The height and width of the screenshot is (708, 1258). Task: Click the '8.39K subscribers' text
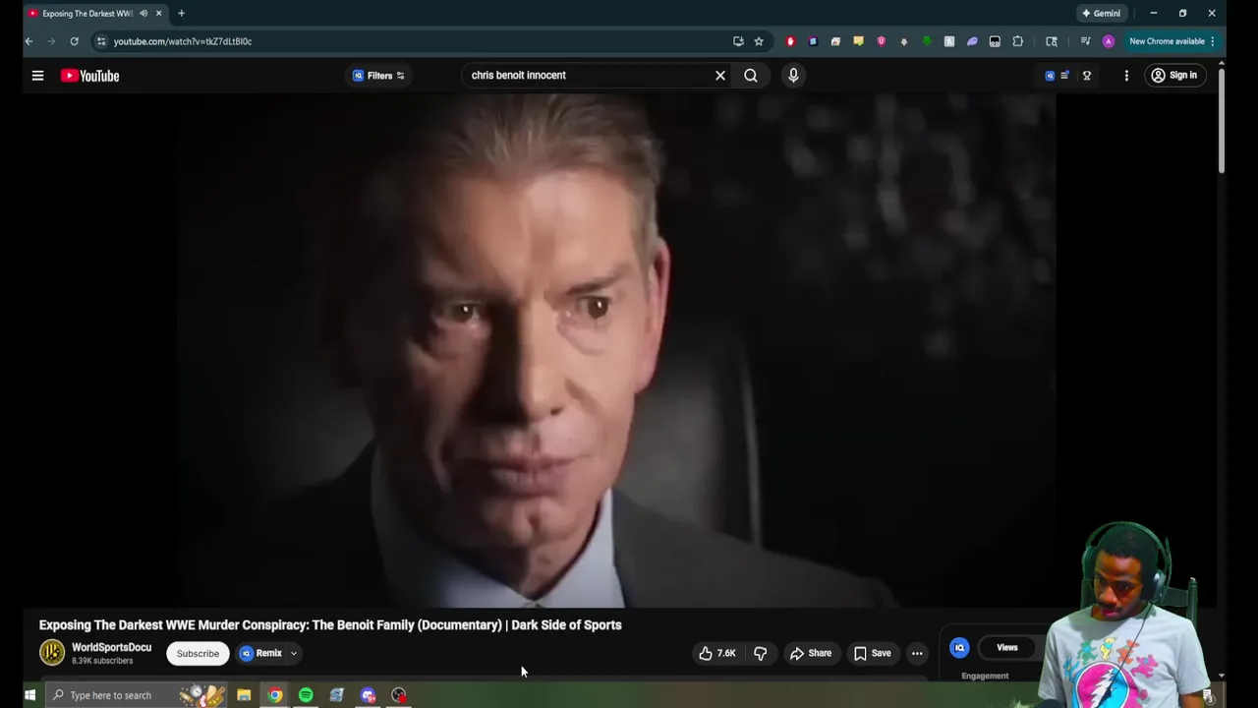(102, 661)
